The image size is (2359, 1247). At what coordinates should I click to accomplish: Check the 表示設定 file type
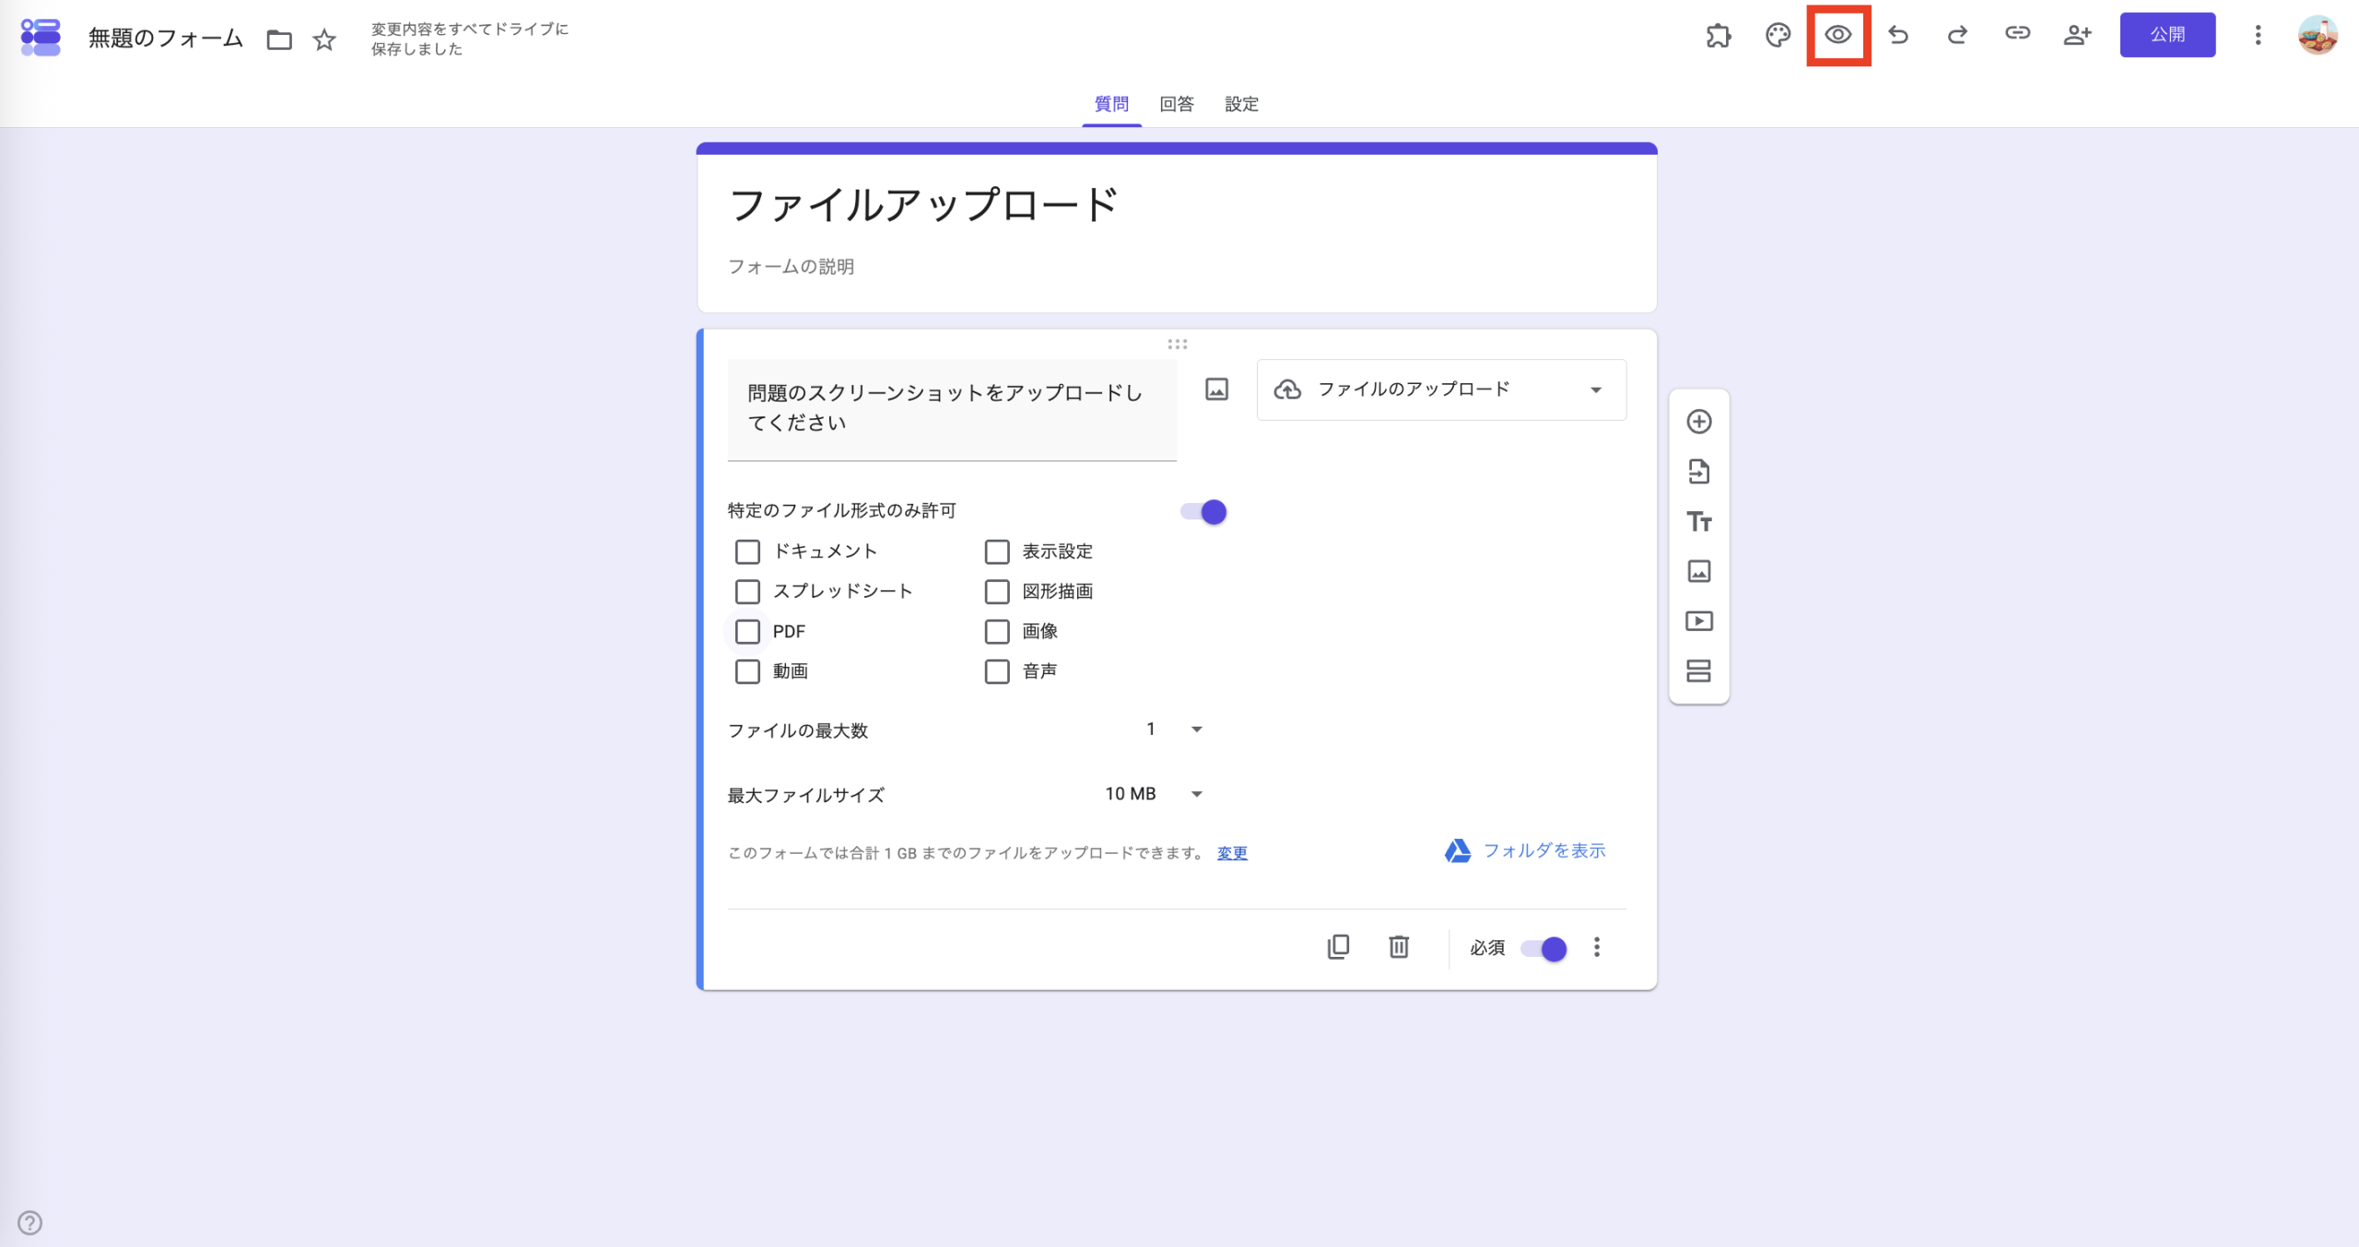coord(997,552)
